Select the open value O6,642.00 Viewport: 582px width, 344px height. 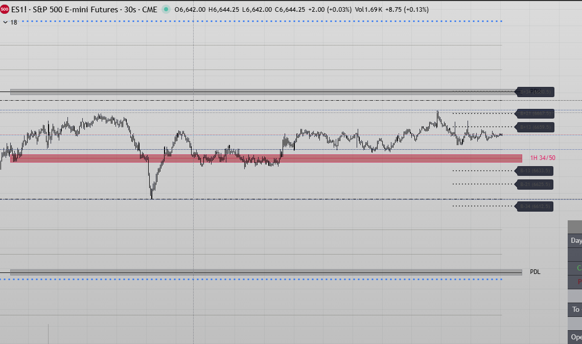point(190,9)
